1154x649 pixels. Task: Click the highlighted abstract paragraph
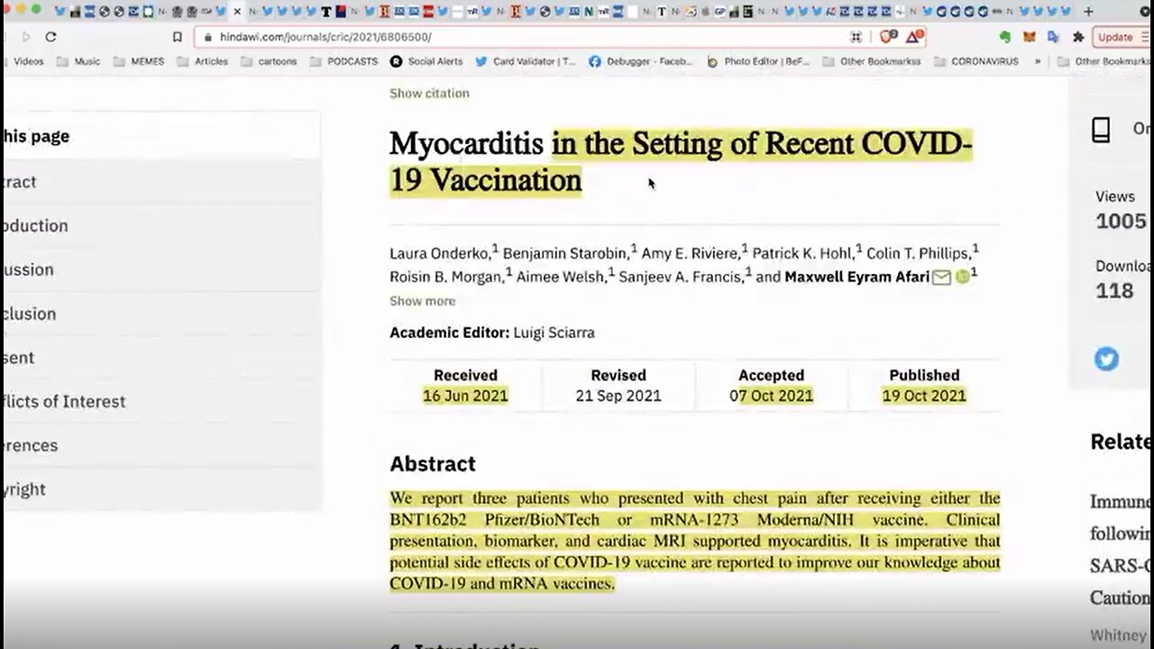(x=694, y=541)
